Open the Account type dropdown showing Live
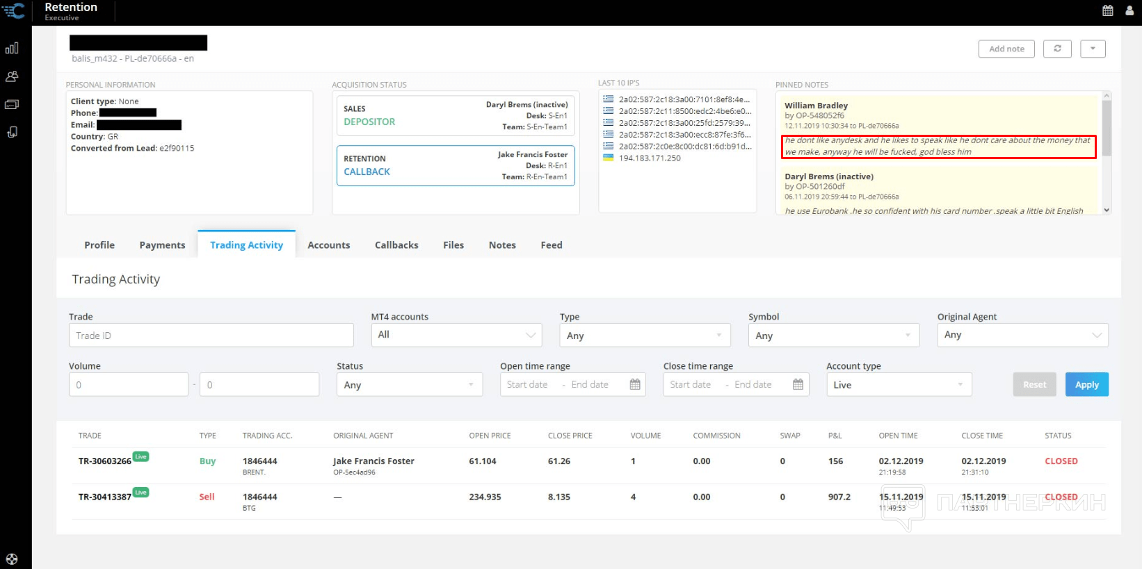Viewport: 1142px width, 569px height. [899, 384]
